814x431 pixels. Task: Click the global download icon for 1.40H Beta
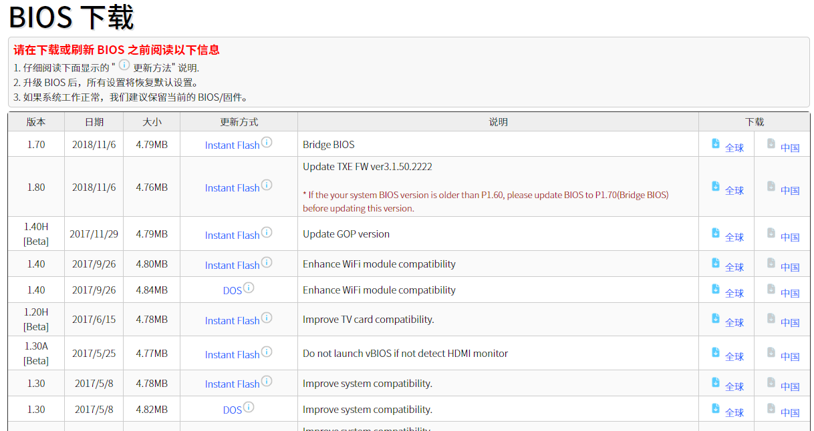coord(716,234)
